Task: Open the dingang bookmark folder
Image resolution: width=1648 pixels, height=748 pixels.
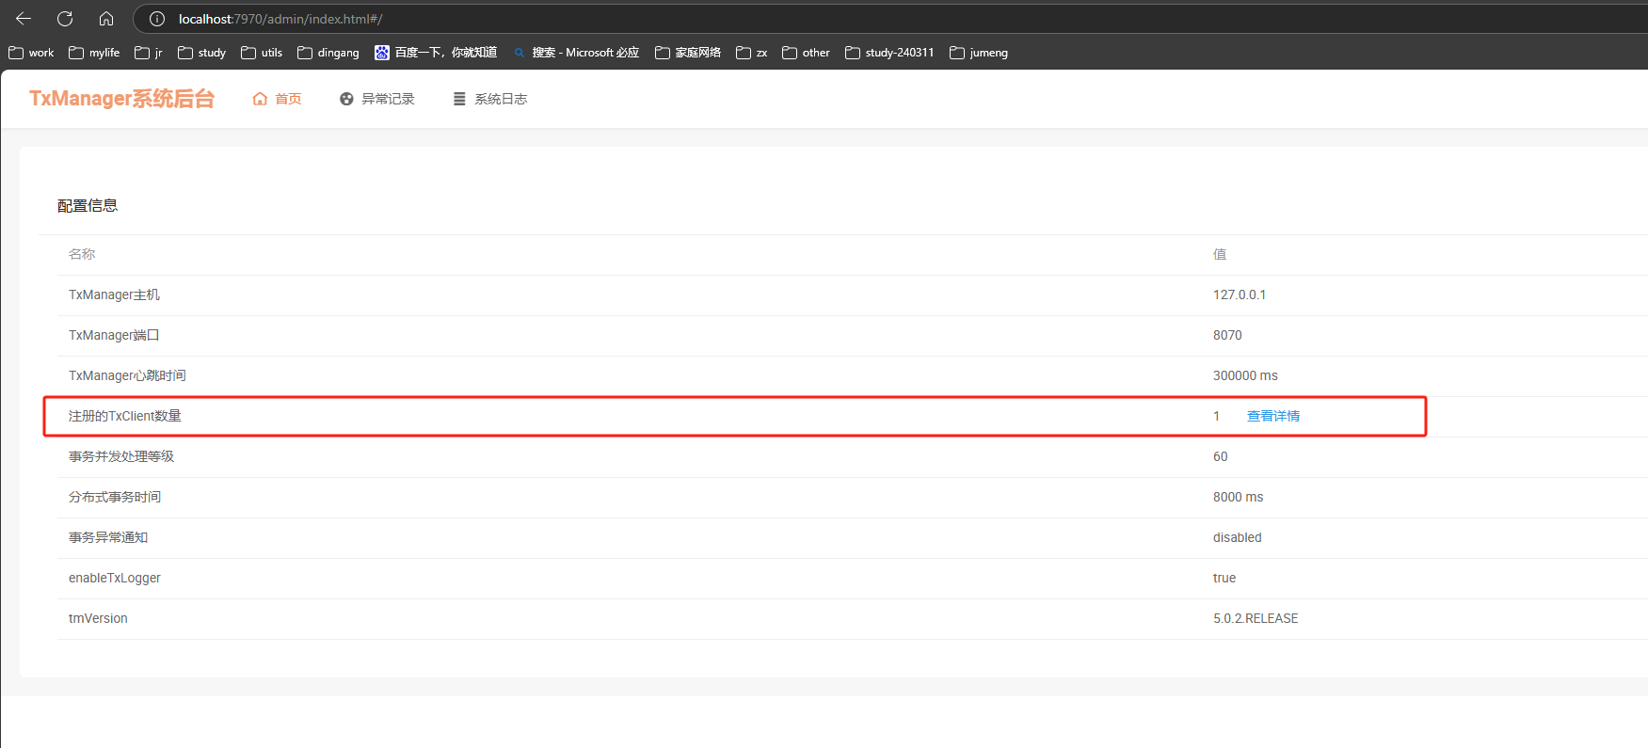Action: [328, 53]
